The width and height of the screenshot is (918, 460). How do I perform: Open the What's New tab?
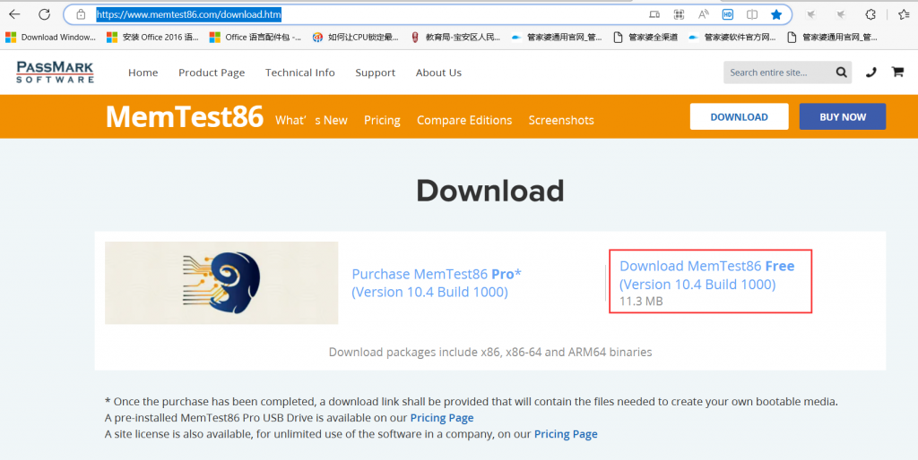pyautogui.click(x=311, y=120)
